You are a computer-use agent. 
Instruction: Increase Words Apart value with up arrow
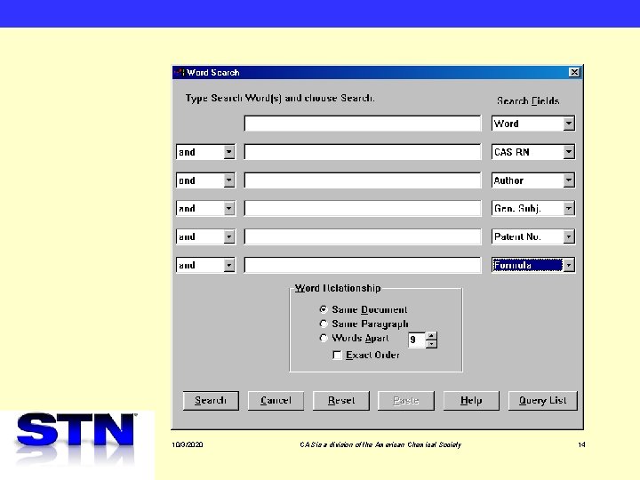pyautogui.click(x=431, y=336)
